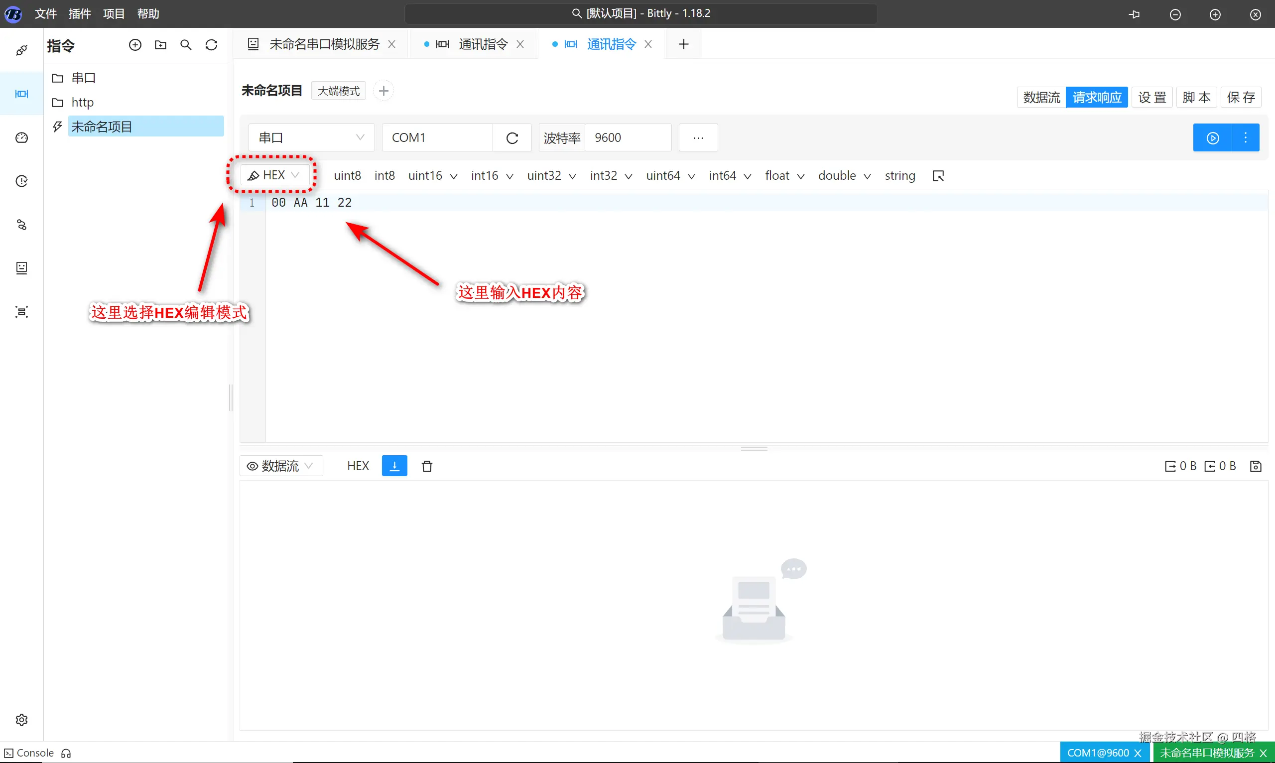Switch to 数据流 mode
The width and height of the screenshot is (1275, 763).
tap(1041, 97)
